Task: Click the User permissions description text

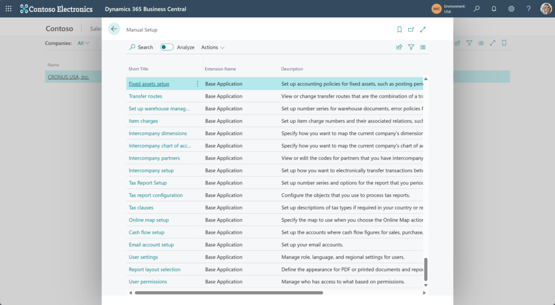Action: coord(343,282)
